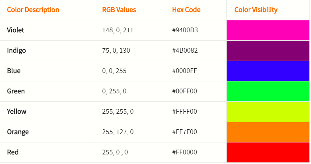Click the Orange color swatch
This screenshot has width=311, height=164.
click(268, 132)
